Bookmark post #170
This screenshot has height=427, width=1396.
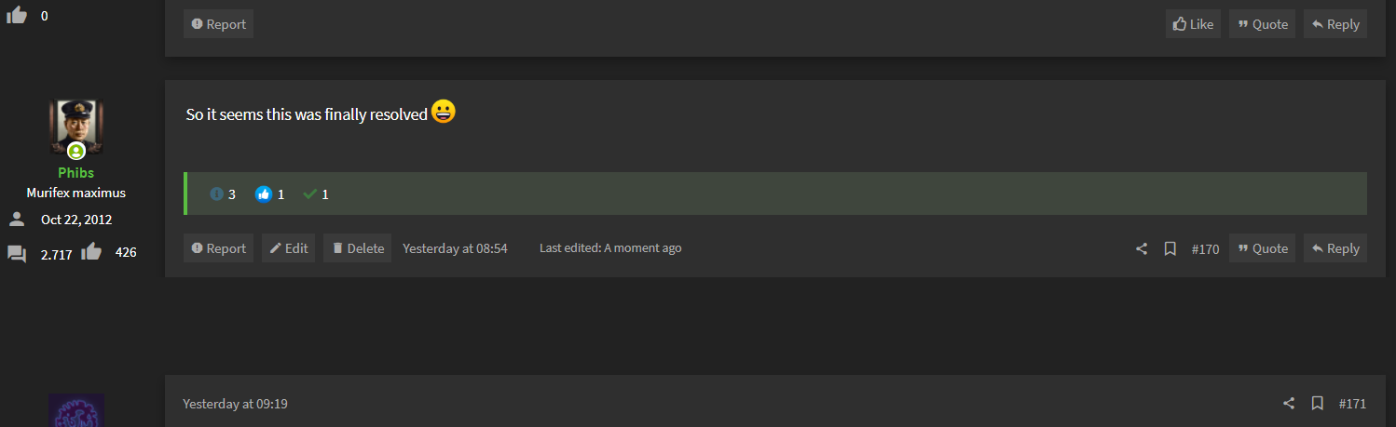(1170, 248)
